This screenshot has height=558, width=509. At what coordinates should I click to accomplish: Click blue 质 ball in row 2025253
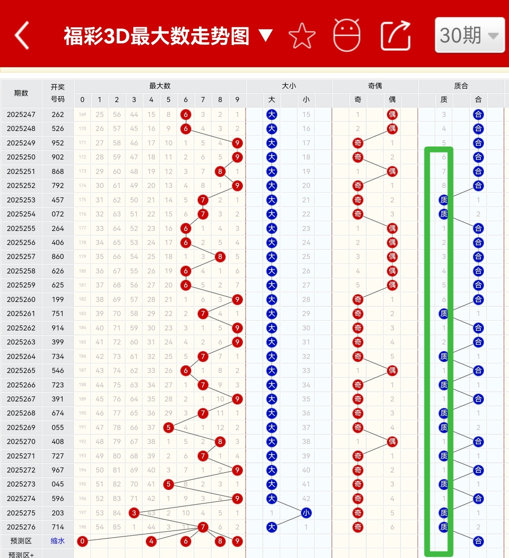(x=444, y=200)
